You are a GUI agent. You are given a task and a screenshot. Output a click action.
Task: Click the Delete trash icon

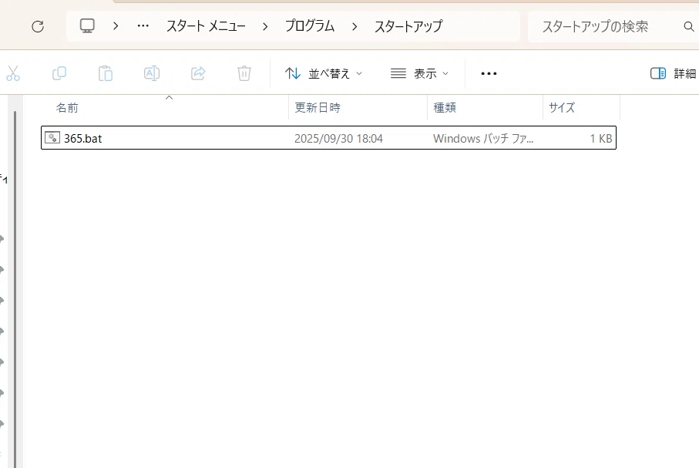244,73
